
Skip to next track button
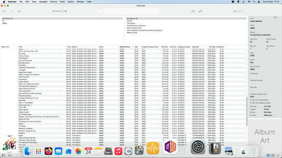19,11
